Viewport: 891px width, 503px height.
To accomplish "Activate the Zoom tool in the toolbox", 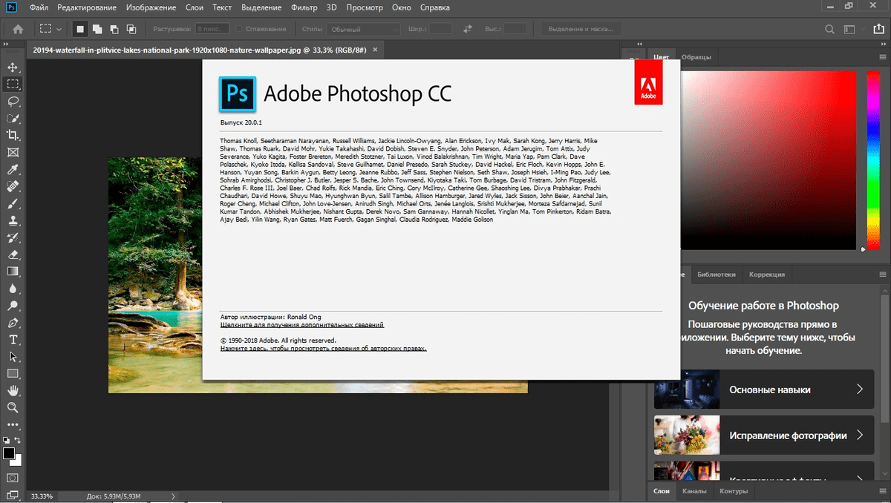I will (13, 408).
